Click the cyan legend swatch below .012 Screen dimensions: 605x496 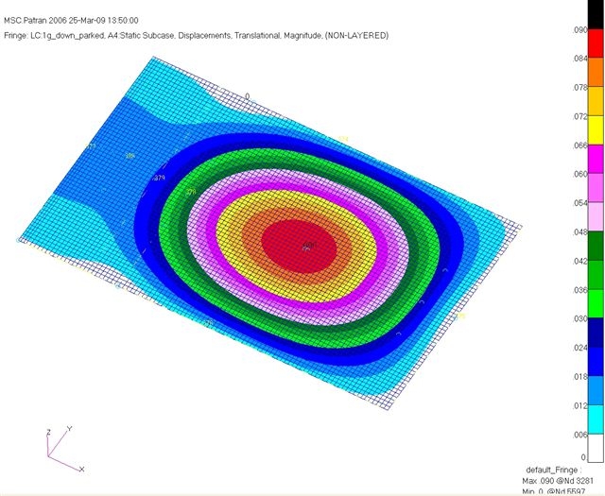(x=596, y=419)
